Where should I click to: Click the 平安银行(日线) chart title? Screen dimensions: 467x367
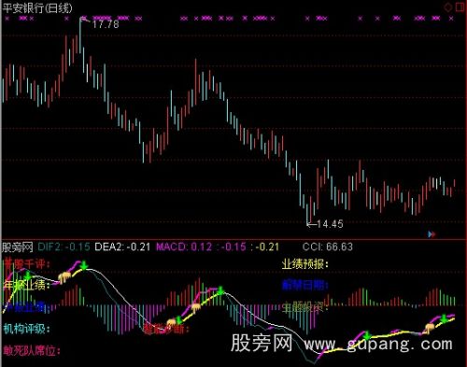coord(37,7)
